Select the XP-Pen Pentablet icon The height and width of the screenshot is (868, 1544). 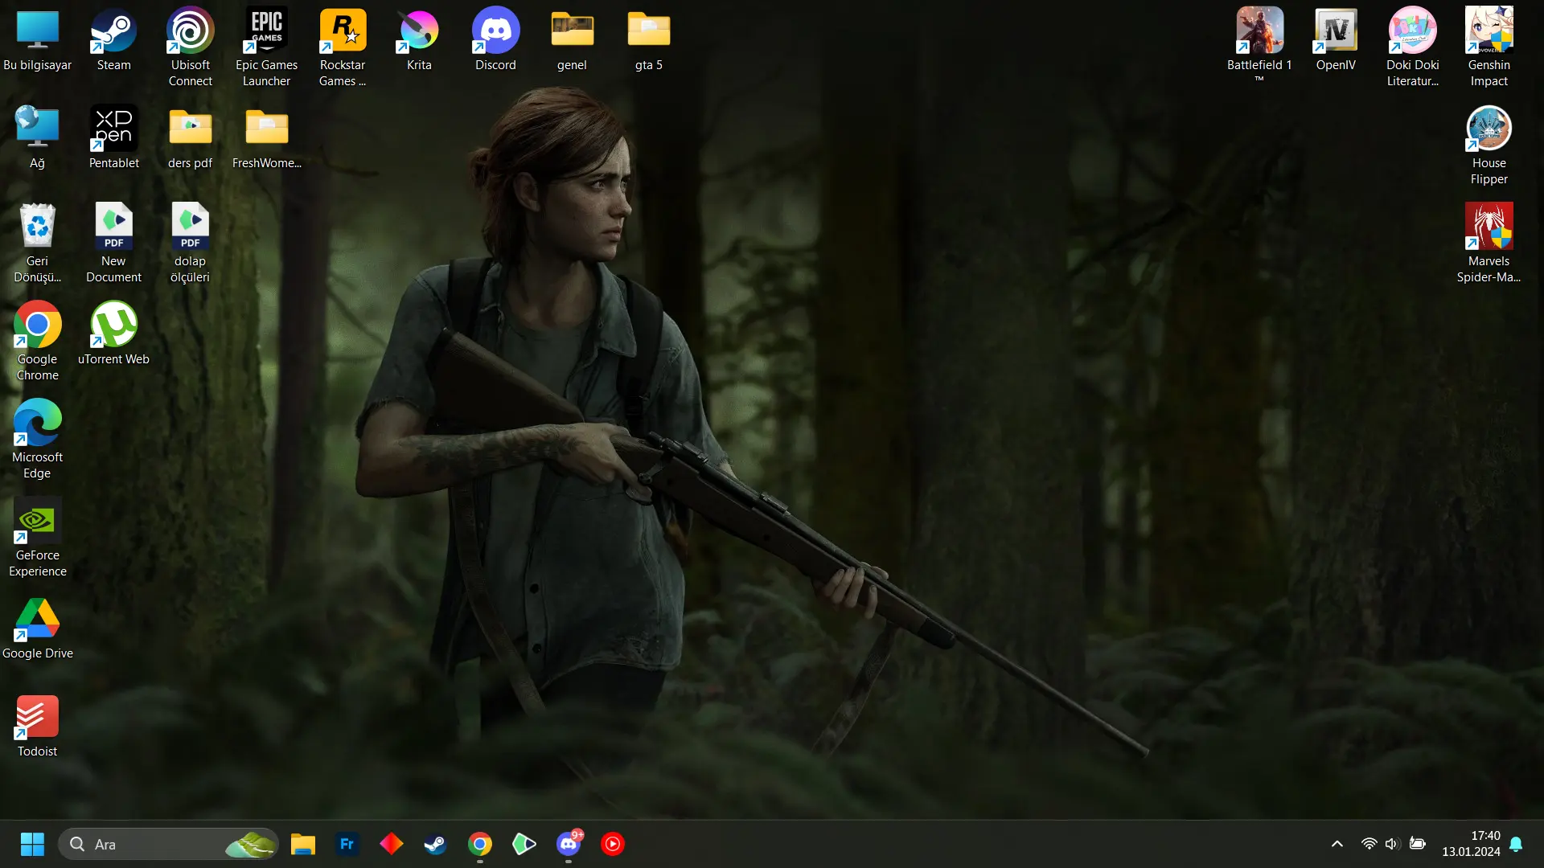pos(113,138)
